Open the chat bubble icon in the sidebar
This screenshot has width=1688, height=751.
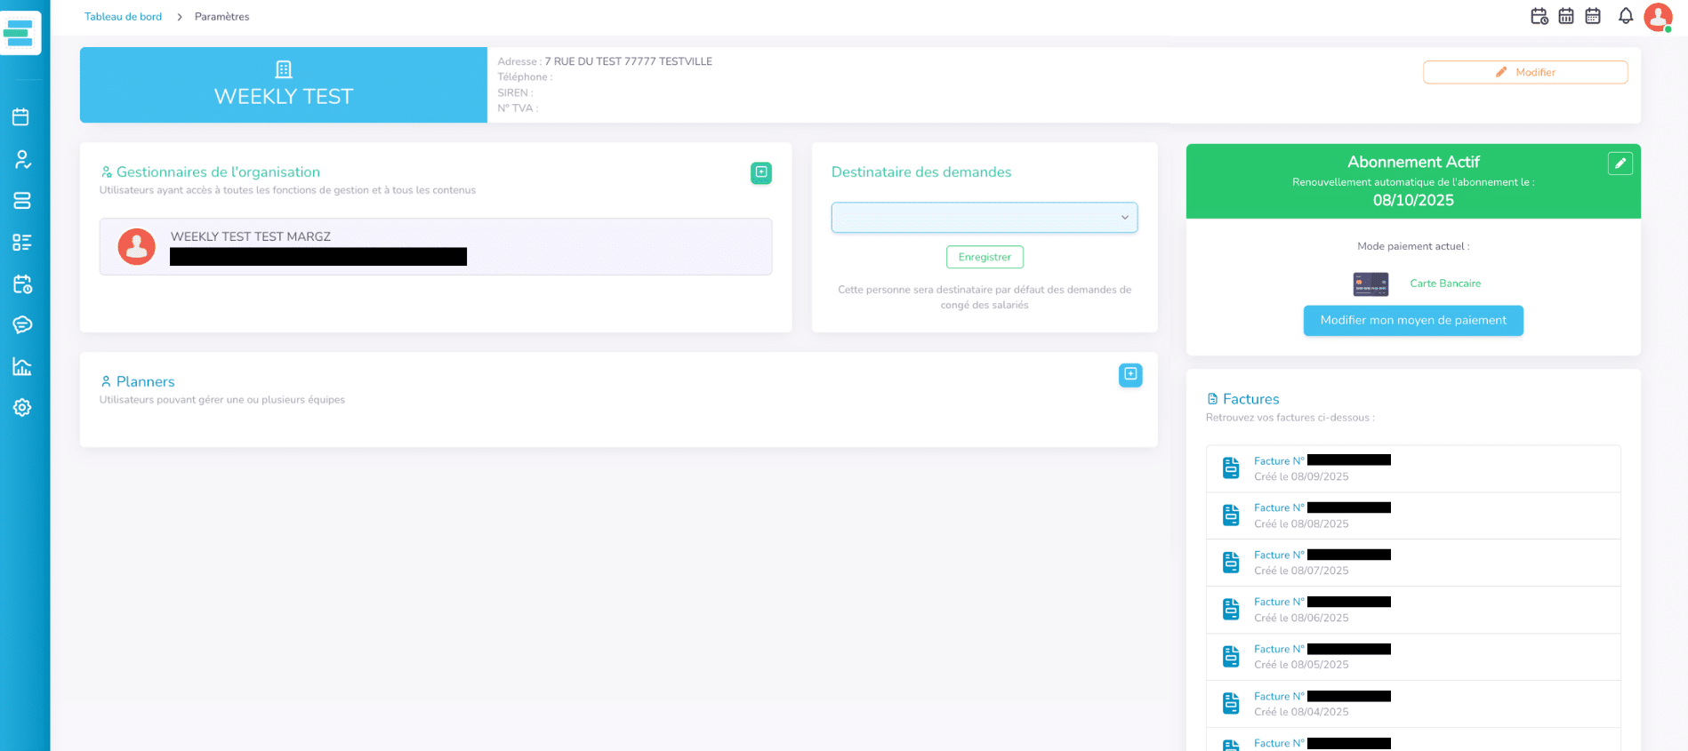click(21, 324)
